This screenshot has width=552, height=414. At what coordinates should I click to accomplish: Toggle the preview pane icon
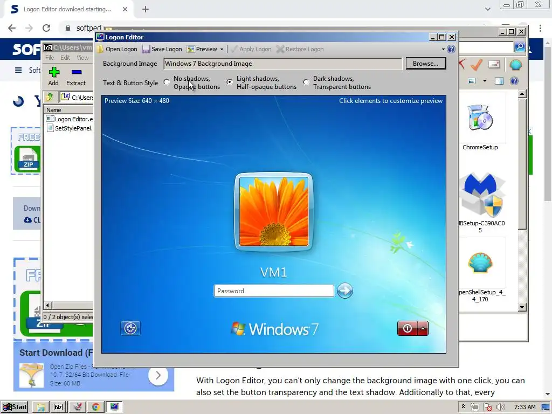pyautogui.click(x=499, y=81)
